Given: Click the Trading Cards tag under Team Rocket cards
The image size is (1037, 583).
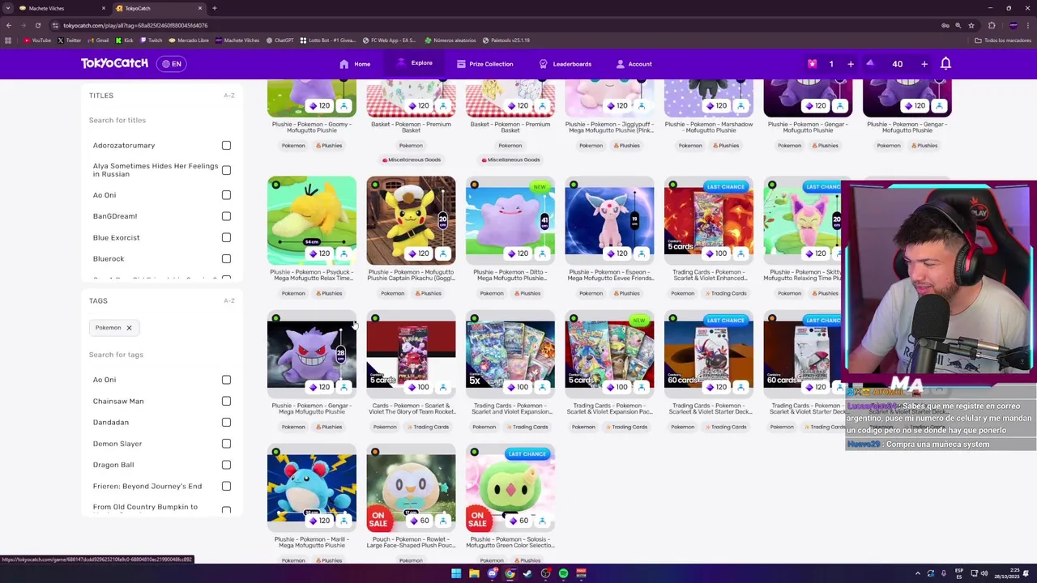Looking at the screenshot, I should 428,427.
